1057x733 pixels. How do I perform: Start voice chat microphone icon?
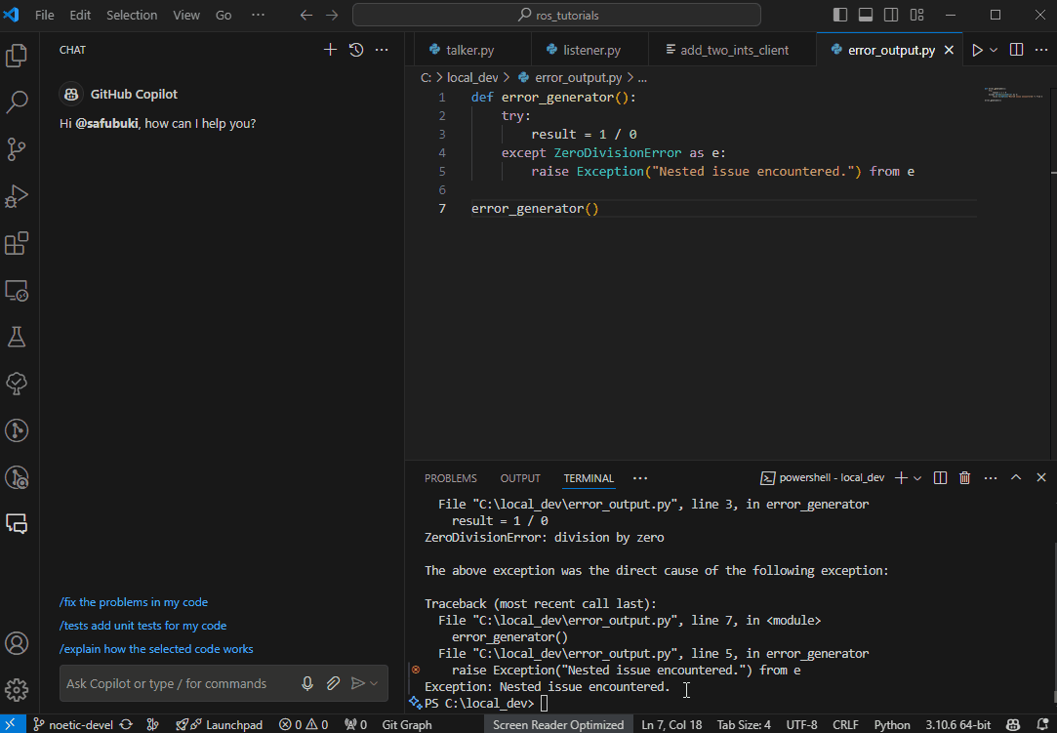(x=307, y=683)
